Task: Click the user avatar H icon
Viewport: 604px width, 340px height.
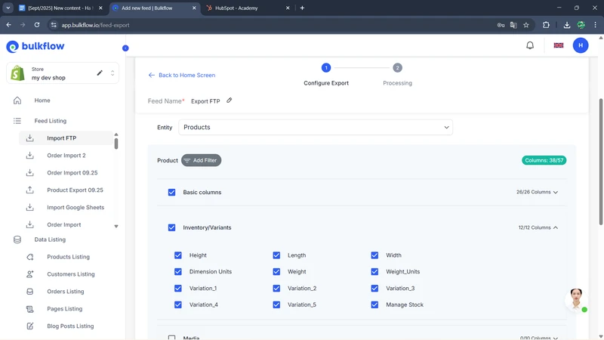Action: coord(580,45)
